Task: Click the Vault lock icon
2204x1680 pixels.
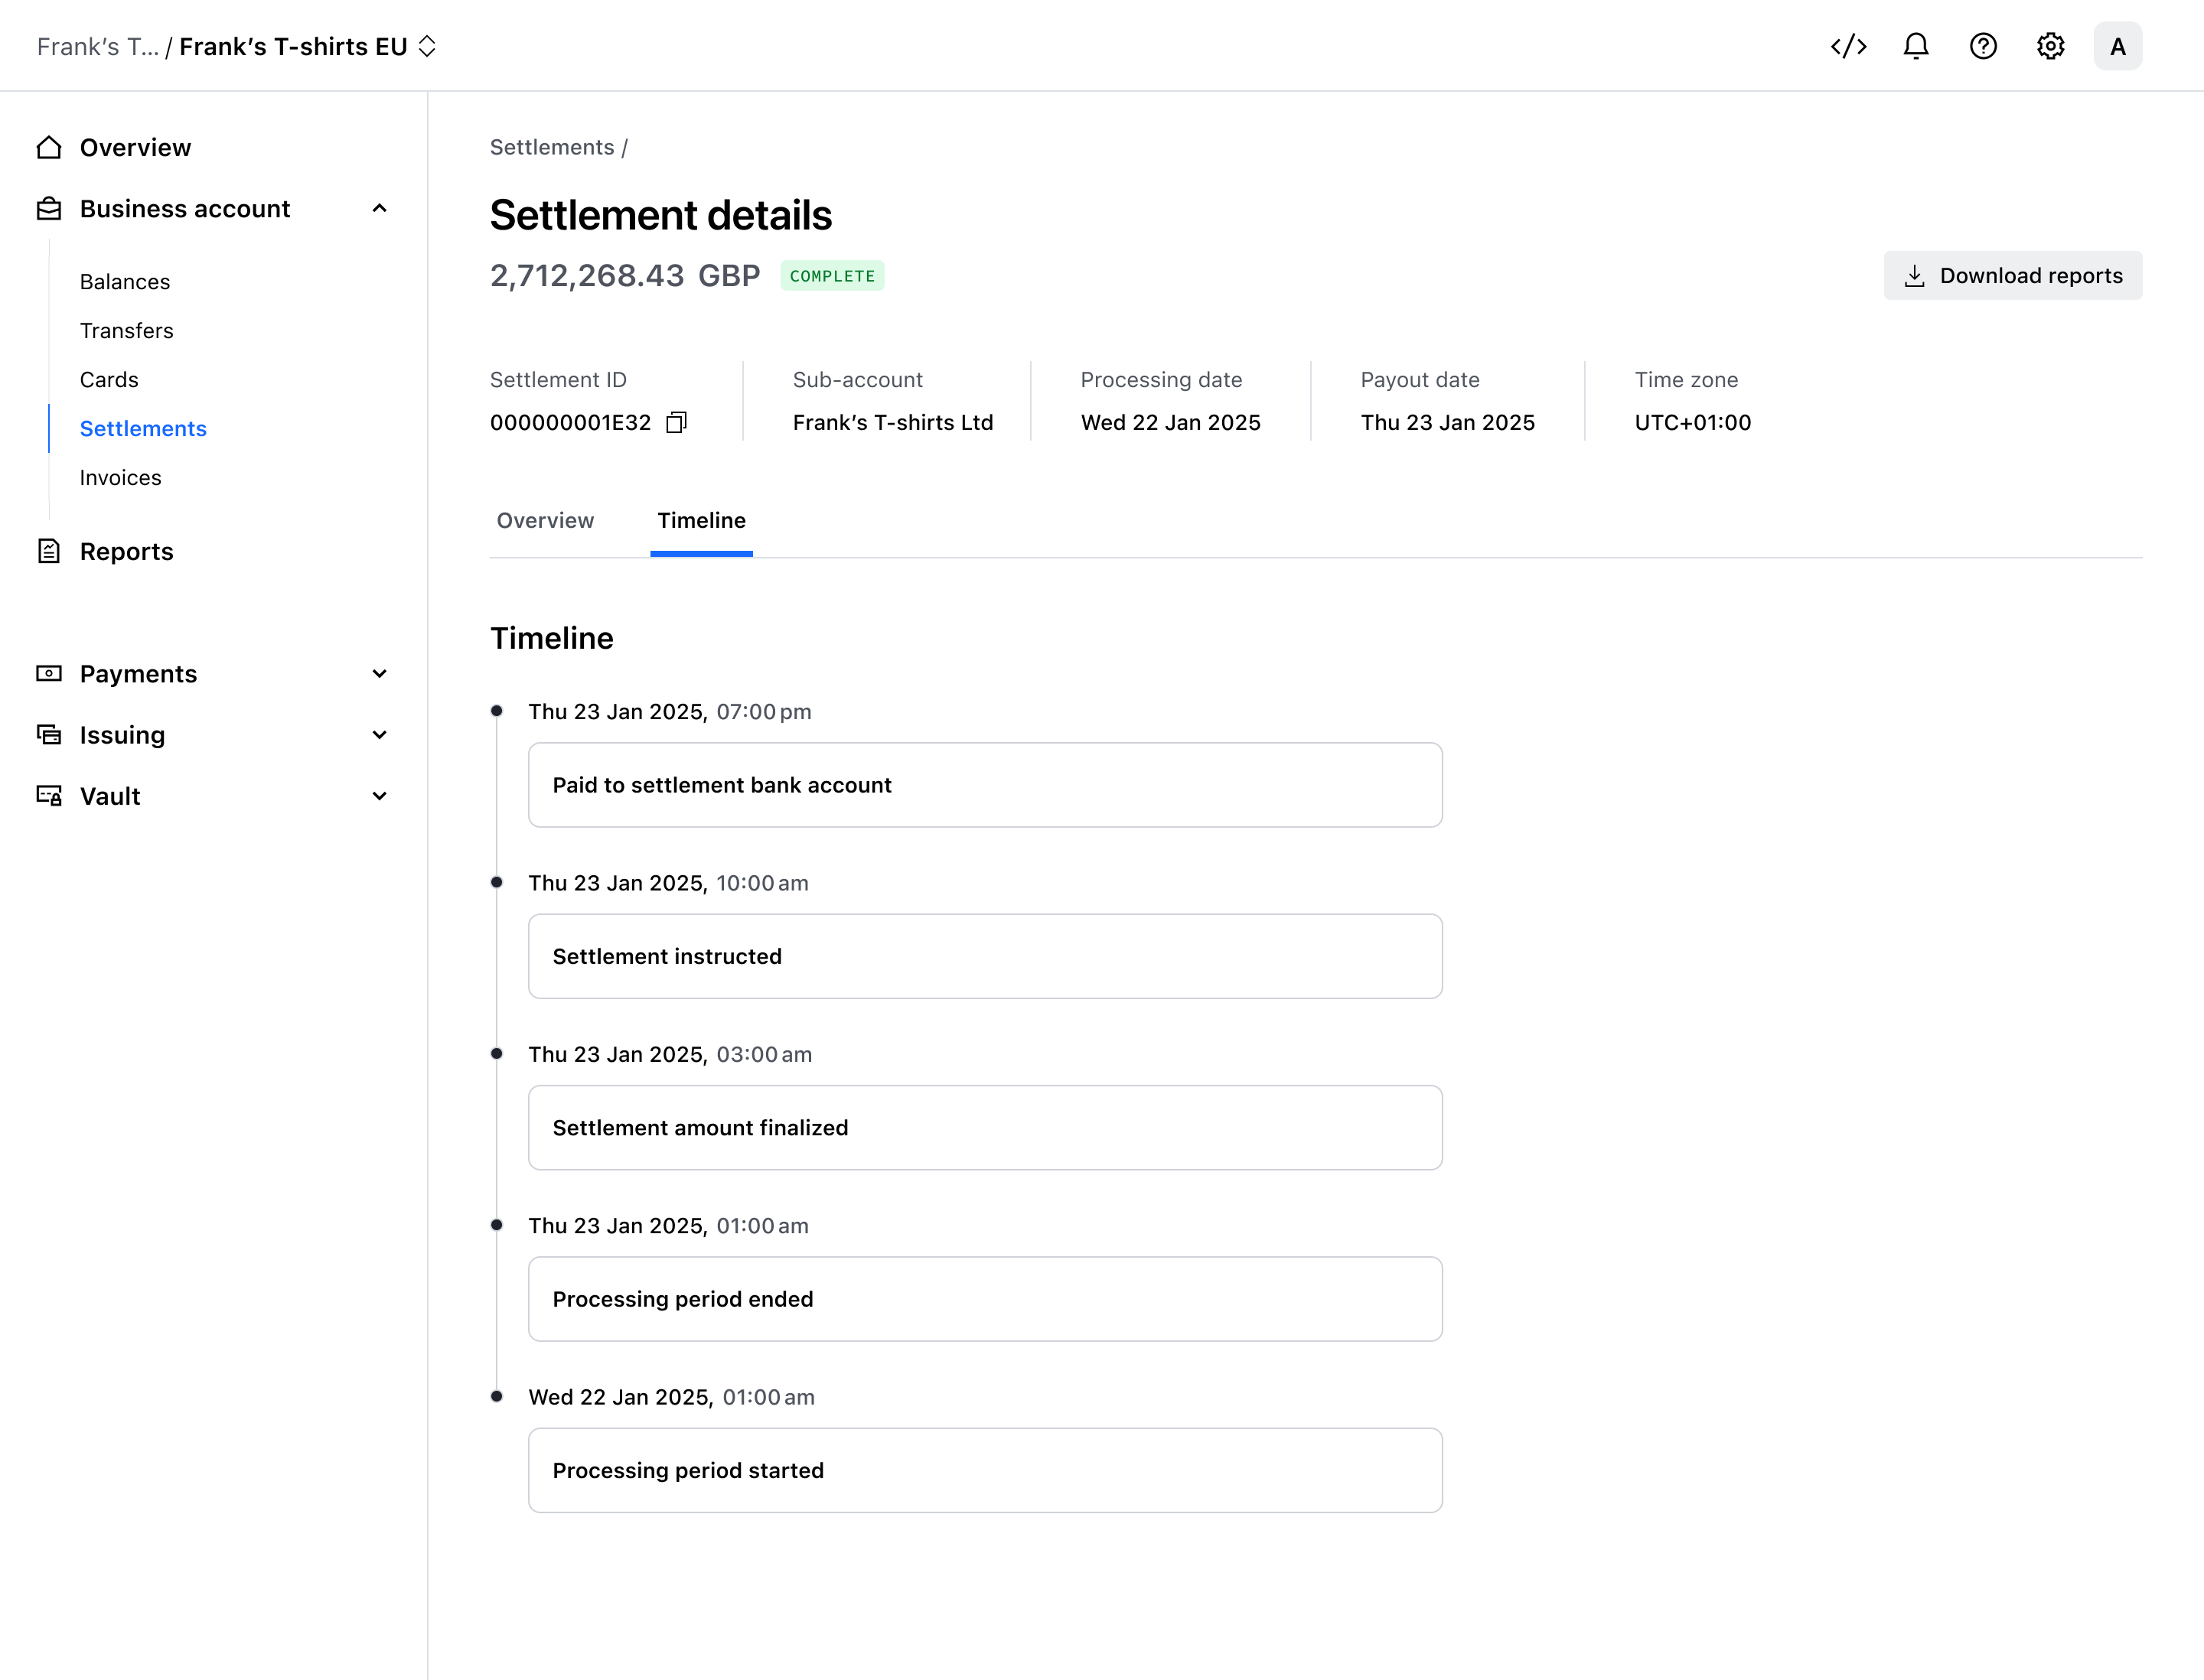Action: click(49, 795)
